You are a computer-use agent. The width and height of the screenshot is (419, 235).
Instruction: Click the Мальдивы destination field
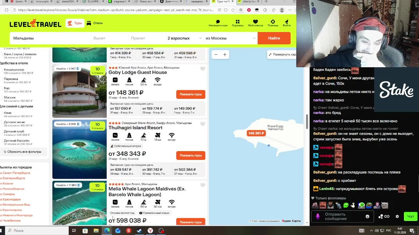click(x=50, y=38)
